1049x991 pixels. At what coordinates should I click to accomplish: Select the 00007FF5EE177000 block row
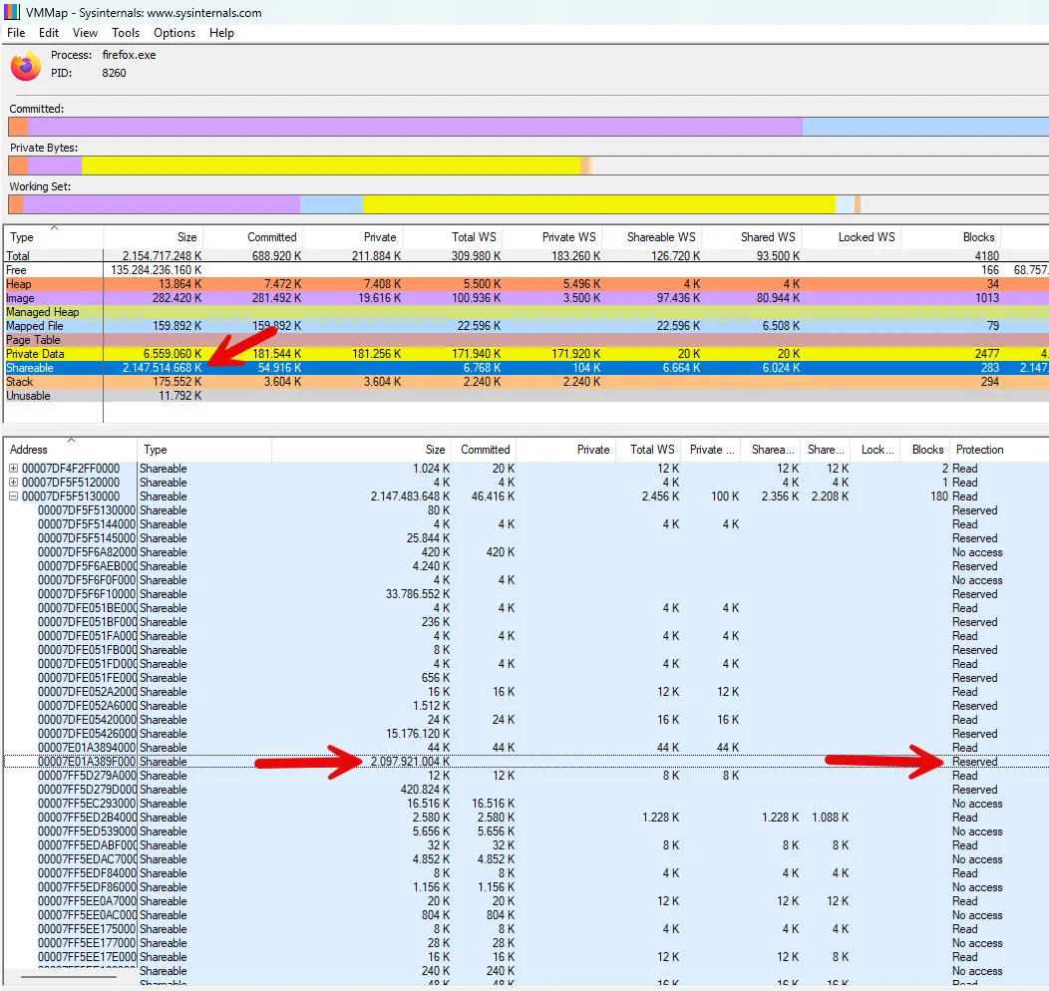tap(526, 943)
